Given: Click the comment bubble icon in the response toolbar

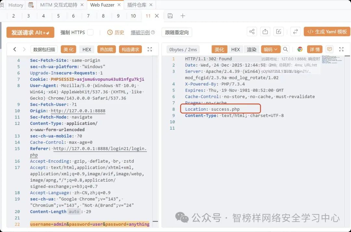Looking at the screenshot, I should [330, 49].
